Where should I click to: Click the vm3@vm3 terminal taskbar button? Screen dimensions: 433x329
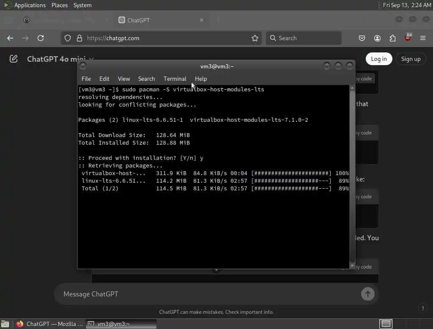tap(121, 324)
